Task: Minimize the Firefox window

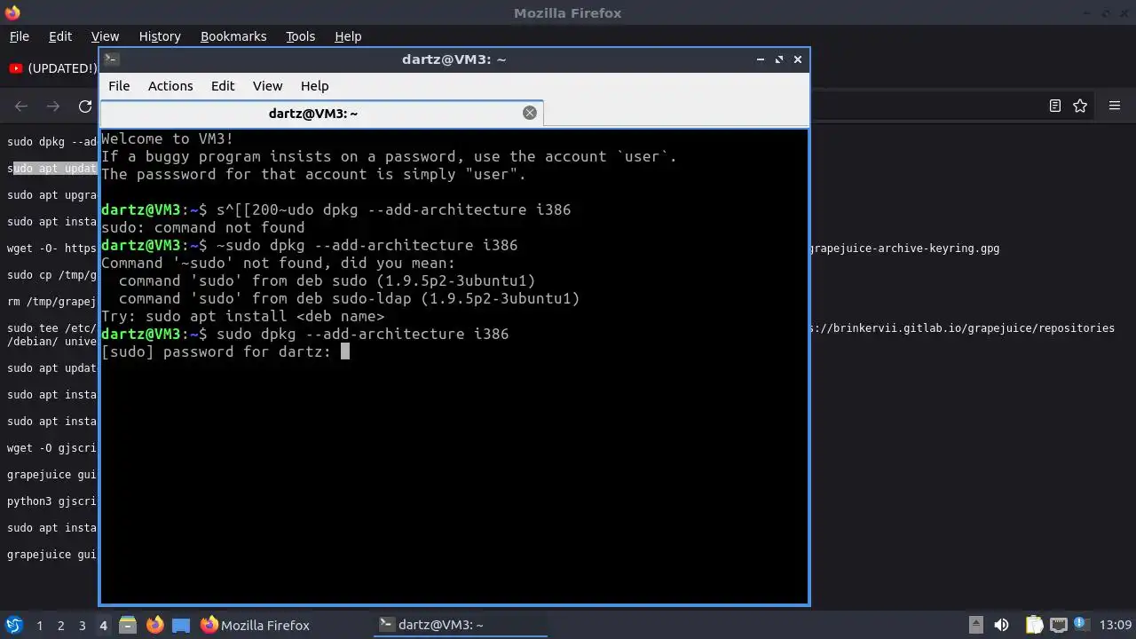Action: 1087,12
